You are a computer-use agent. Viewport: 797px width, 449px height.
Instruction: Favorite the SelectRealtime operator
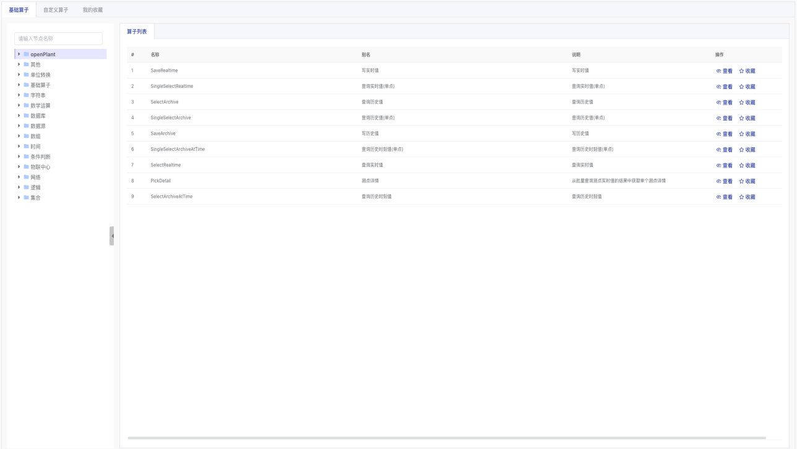click(x=747, y=166)
